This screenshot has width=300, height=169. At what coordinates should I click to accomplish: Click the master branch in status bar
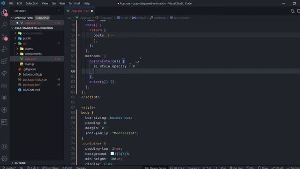pyautogui.click(x=9, y=168)
